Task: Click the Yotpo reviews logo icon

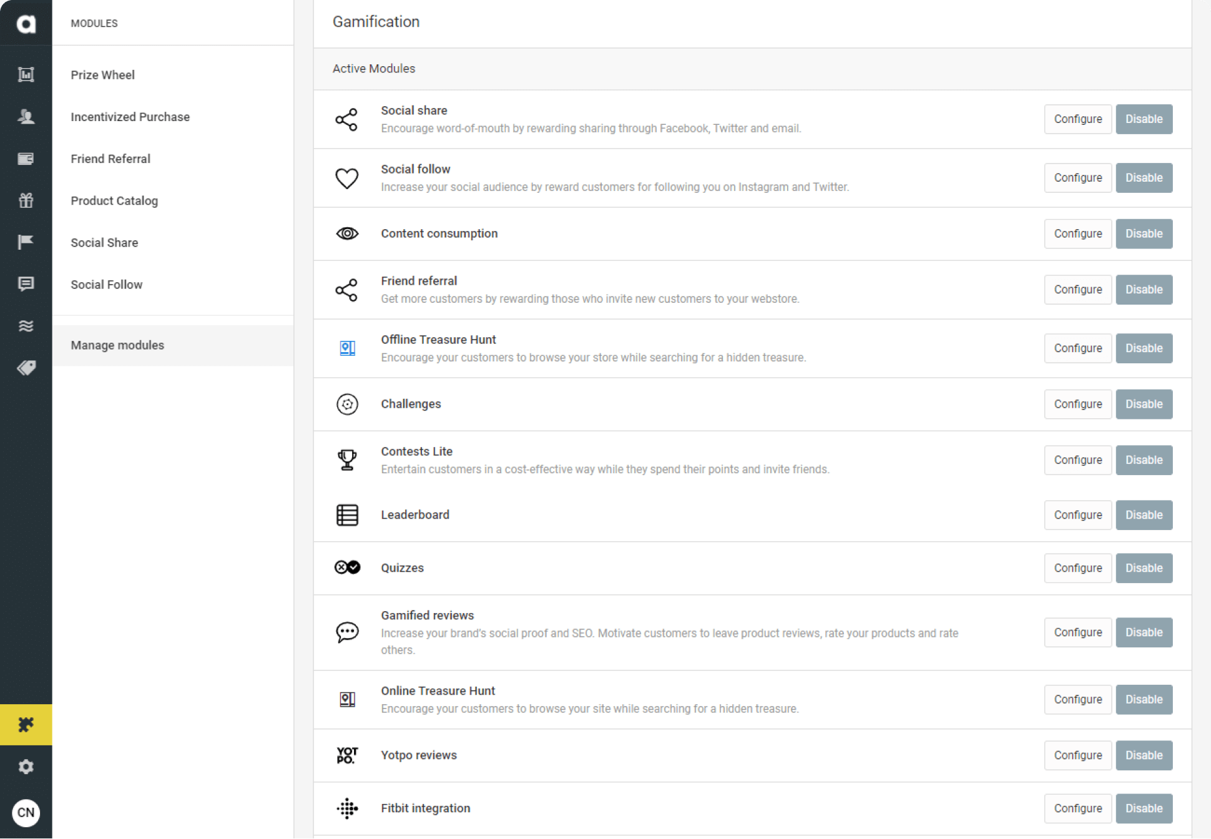Action: click(x=347, y=755)
